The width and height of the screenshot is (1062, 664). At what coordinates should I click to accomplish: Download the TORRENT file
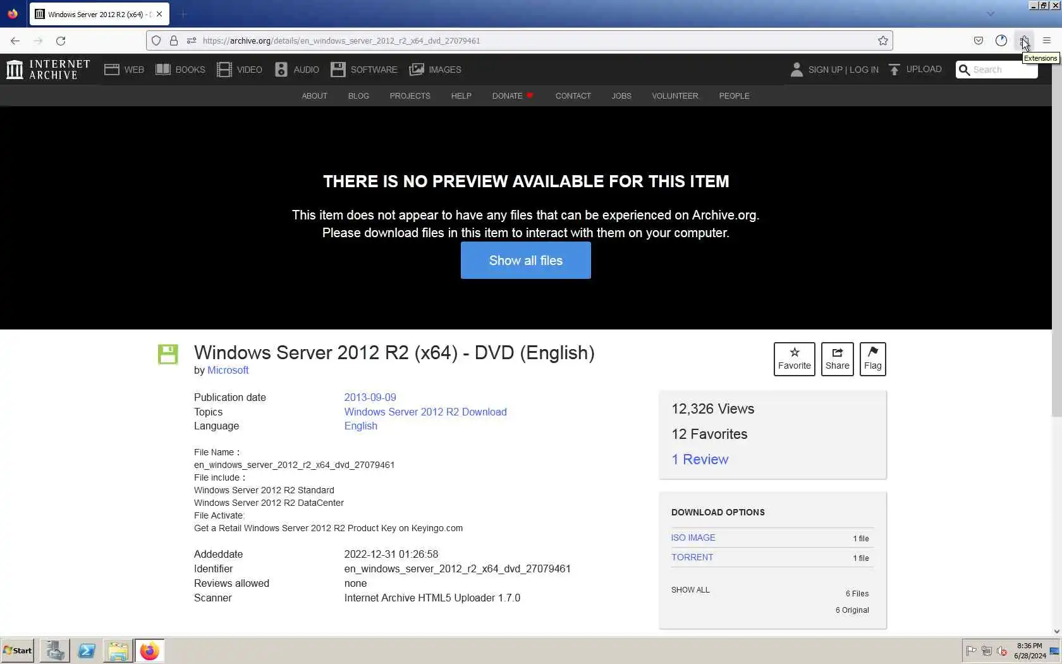(x=692, y=558)
